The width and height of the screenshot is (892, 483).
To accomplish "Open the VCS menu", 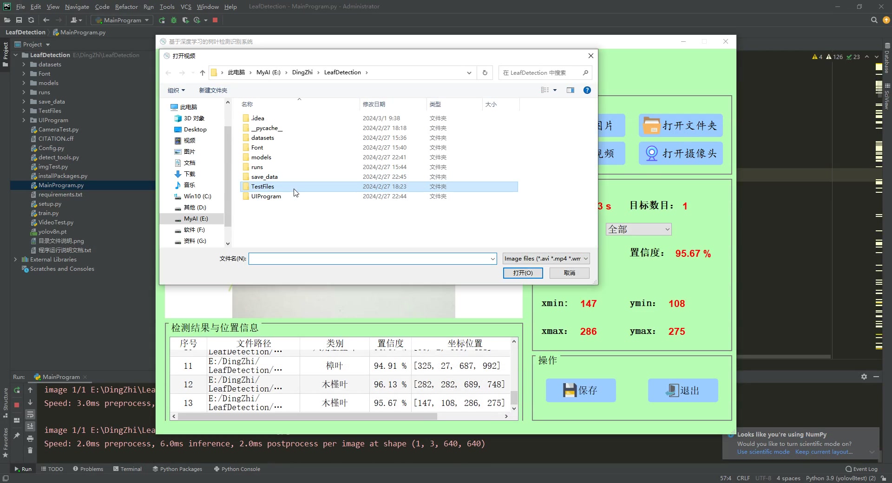I will (x=186, y=7).
